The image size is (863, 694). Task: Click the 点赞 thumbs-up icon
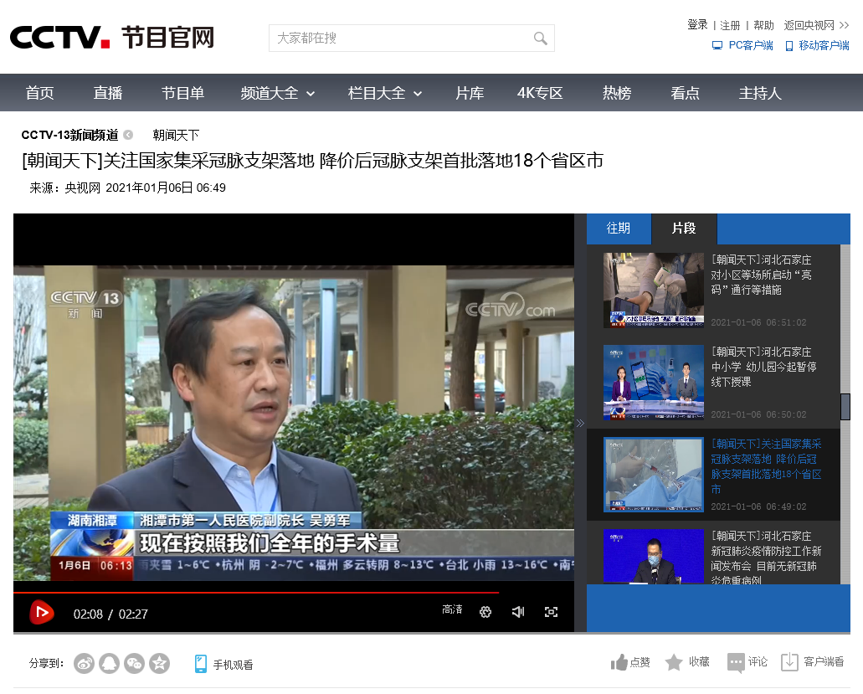pos(619,662)
